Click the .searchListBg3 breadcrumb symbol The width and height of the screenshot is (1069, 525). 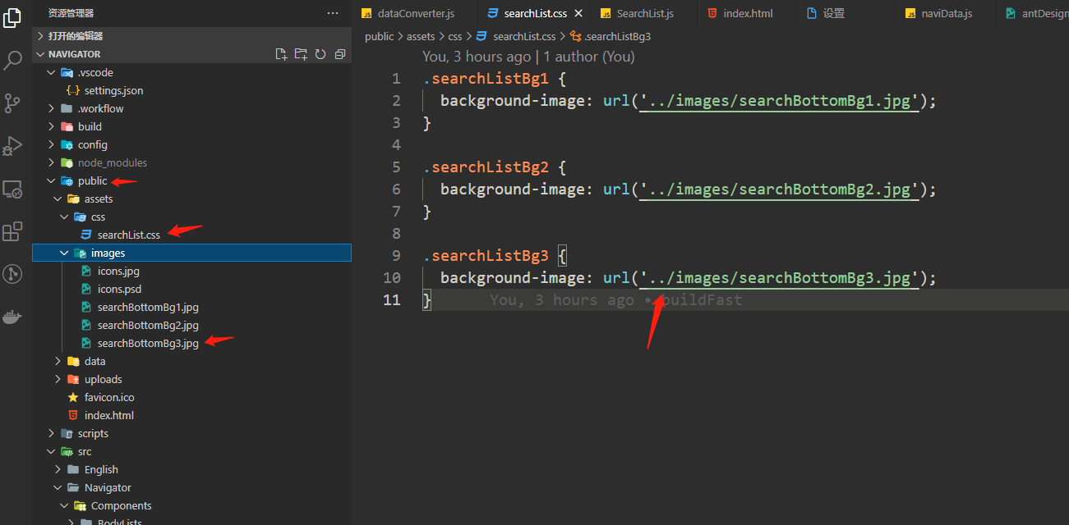point(617,36)
